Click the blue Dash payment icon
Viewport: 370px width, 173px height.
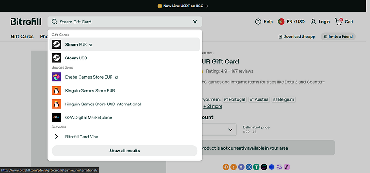coord(271,167)
